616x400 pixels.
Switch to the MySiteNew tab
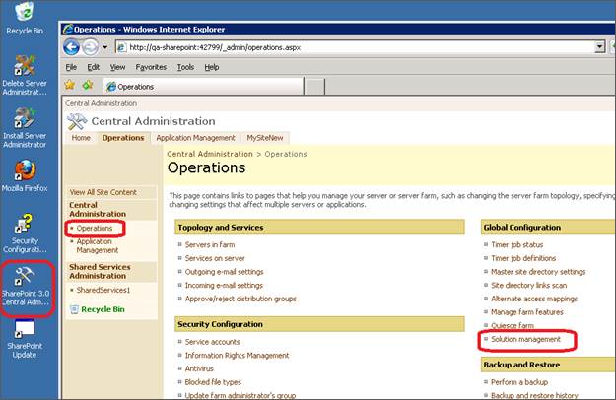click(267, 138)
